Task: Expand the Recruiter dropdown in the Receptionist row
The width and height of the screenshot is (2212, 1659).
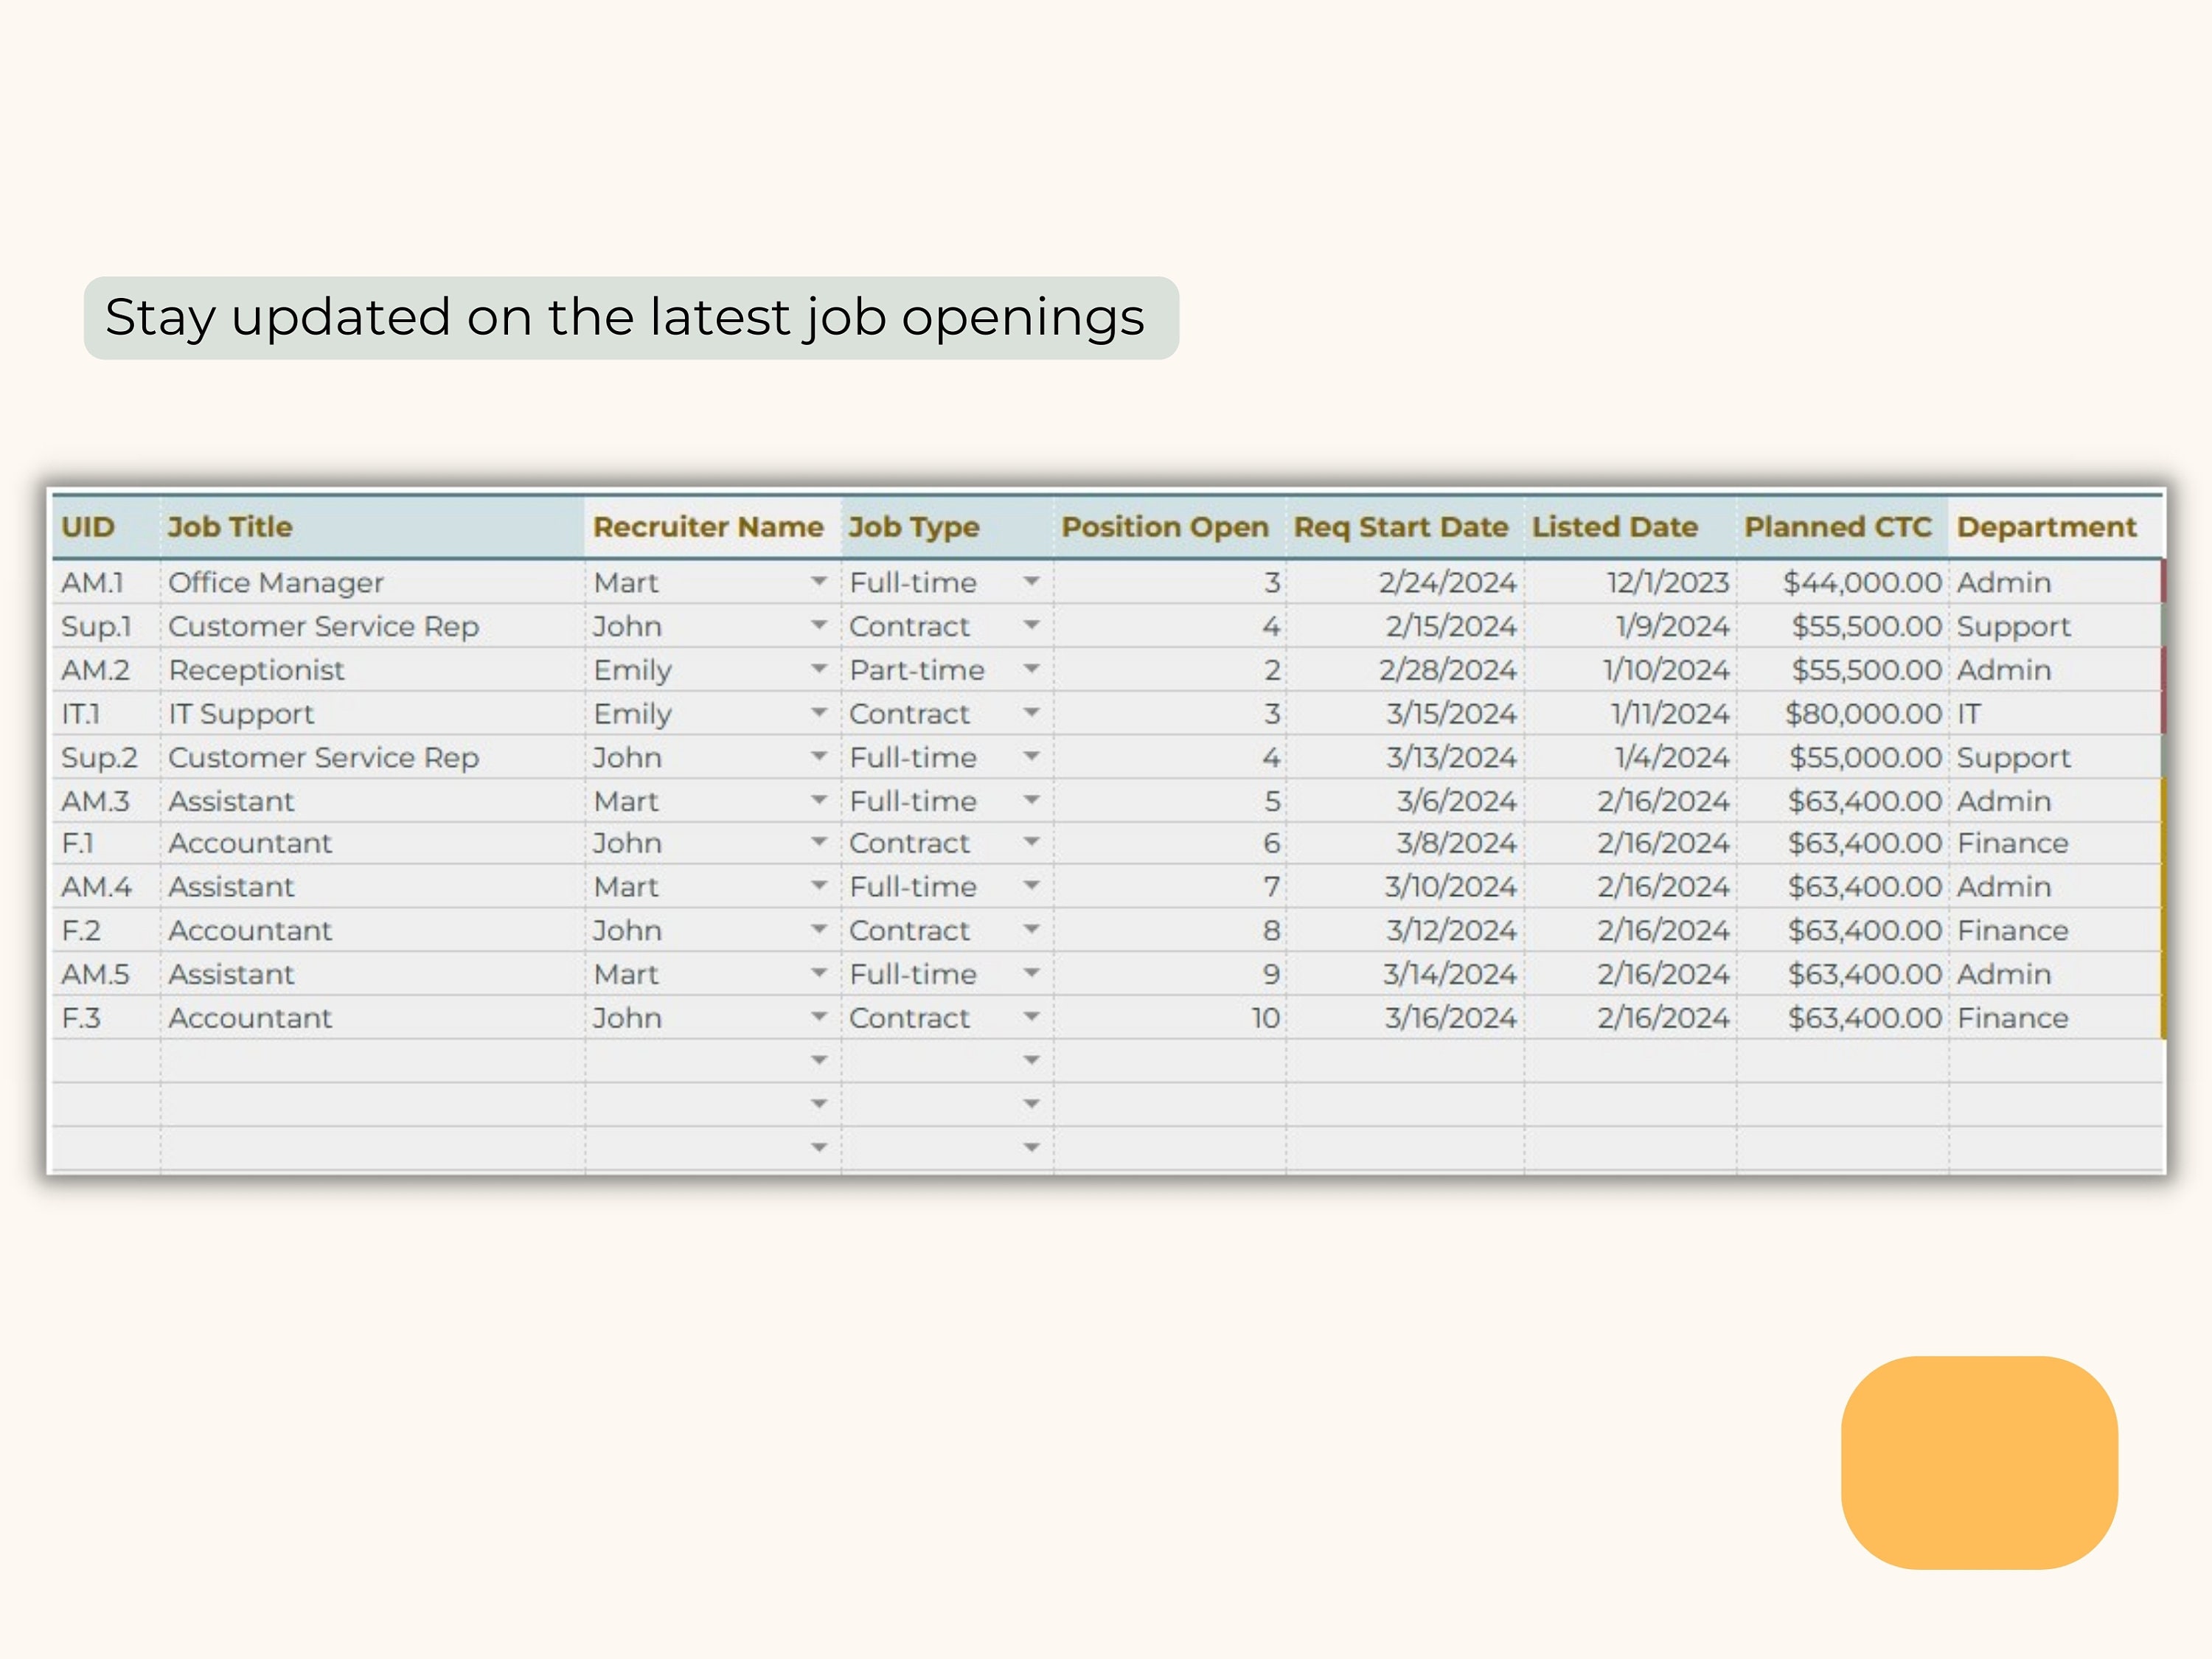Action: click(x=818, y=670)
